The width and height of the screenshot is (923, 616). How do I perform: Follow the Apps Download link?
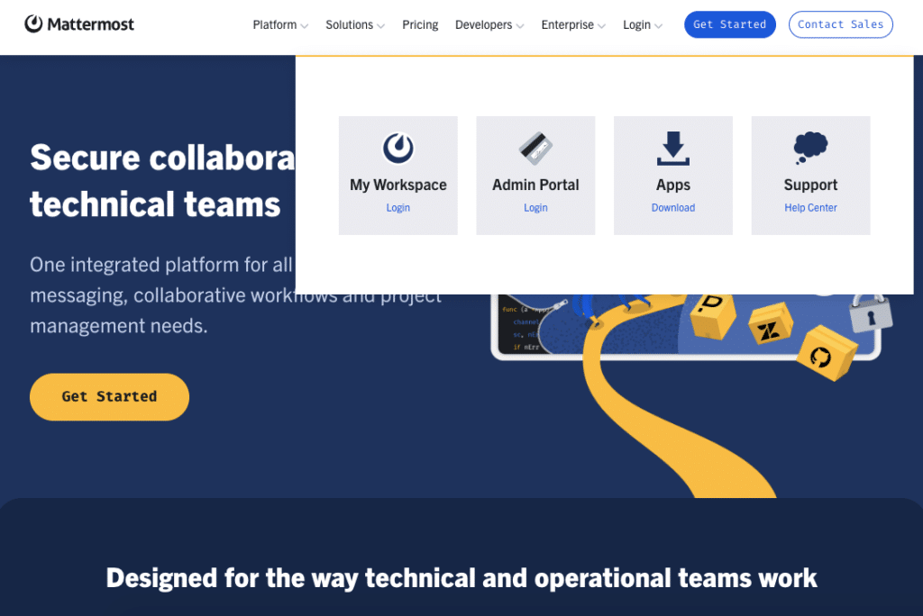point(672,208)
